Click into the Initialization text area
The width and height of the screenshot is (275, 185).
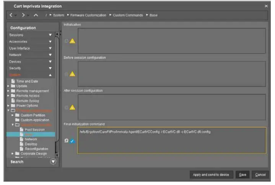[x=172, y=41]
